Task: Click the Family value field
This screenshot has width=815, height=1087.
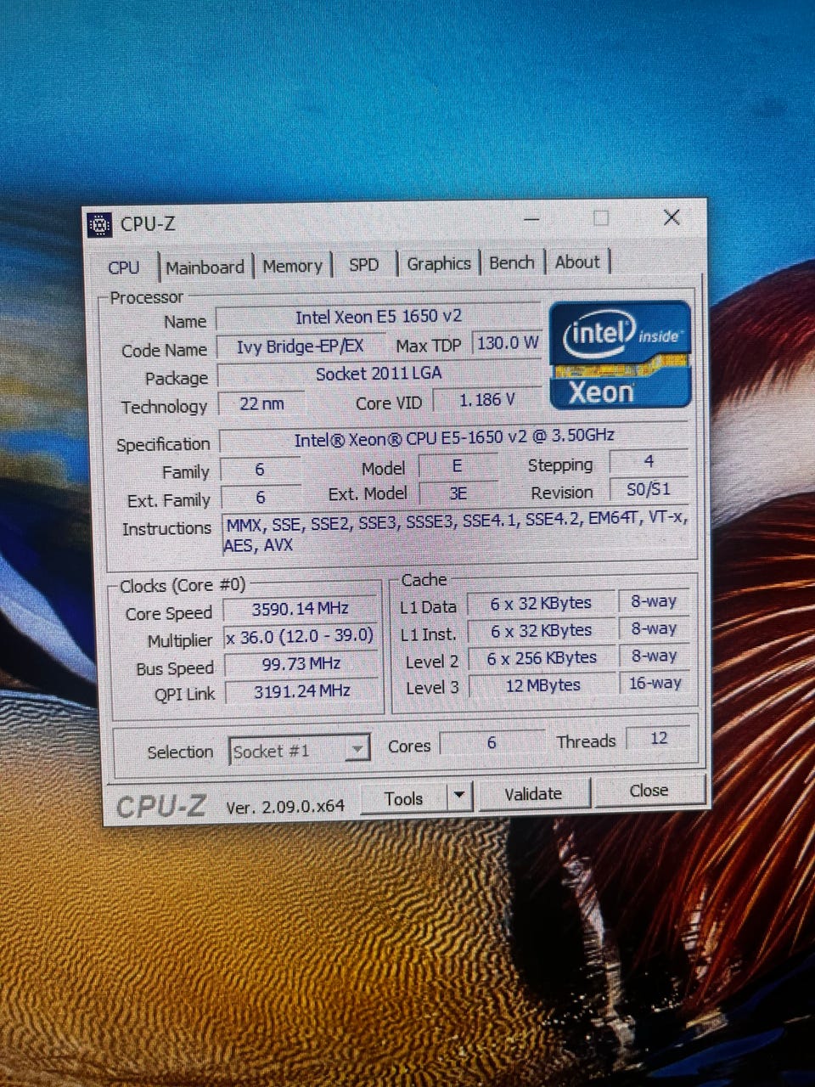Action: (x=260, y=470)
